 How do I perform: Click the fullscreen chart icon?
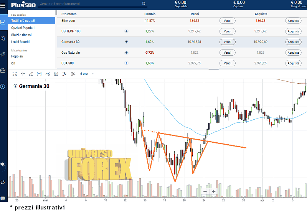(15, 73)
